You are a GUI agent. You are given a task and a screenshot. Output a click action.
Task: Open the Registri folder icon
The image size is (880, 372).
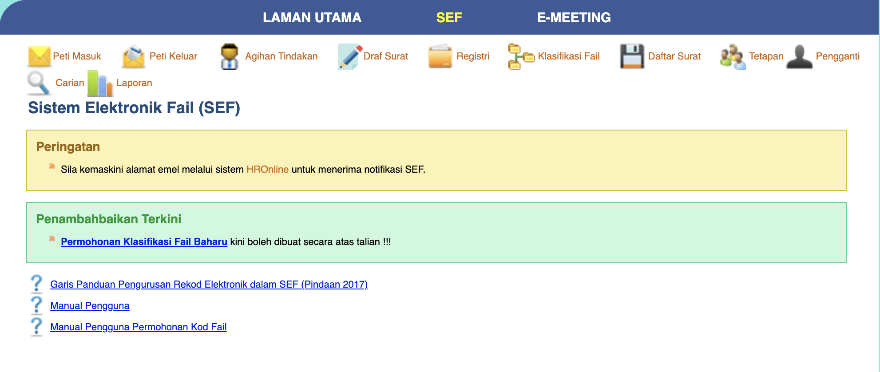[440, 56]
